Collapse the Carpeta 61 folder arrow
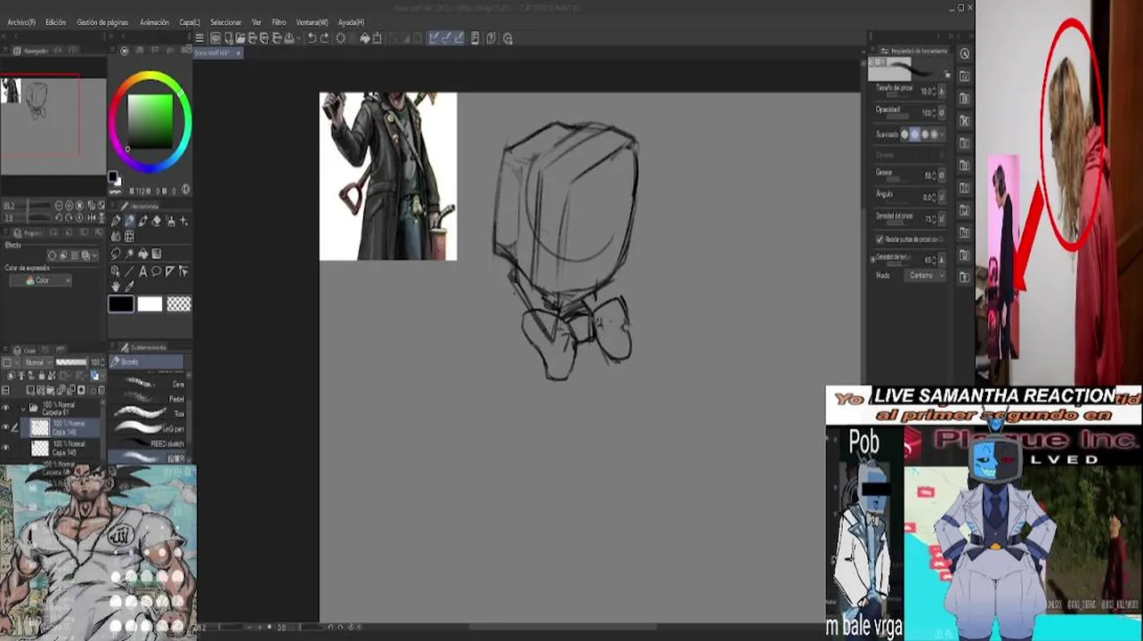The image size is (1143, 641). 23,408
